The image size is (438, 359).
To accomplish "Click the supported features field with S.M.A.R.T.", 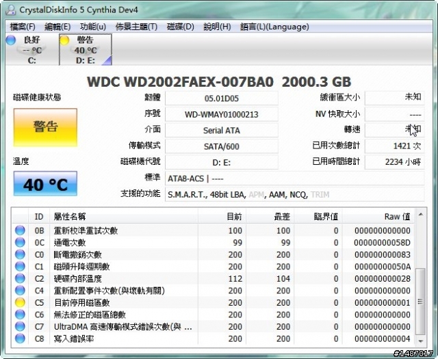I will coord(295,194).
